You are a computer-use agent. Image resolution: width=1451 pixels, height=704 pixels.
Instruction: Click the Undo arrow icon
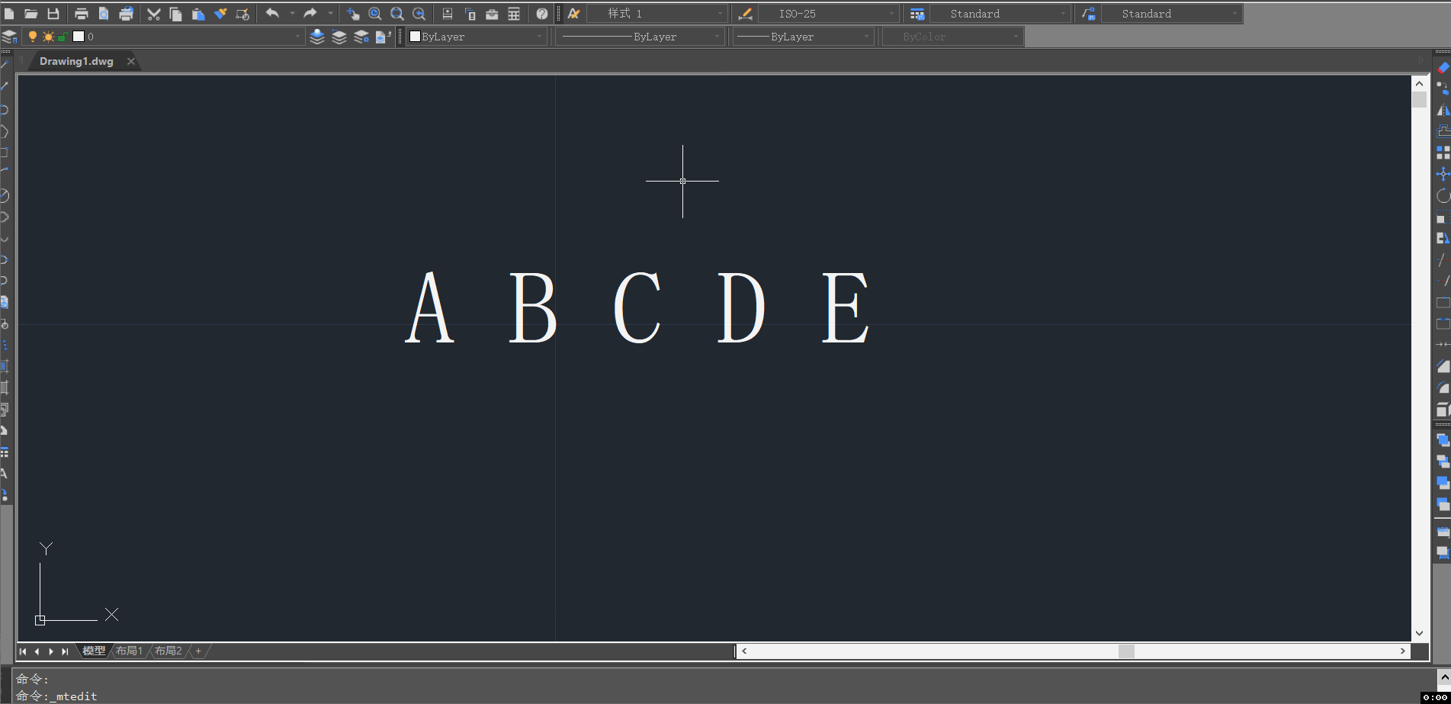coord(272,14)
